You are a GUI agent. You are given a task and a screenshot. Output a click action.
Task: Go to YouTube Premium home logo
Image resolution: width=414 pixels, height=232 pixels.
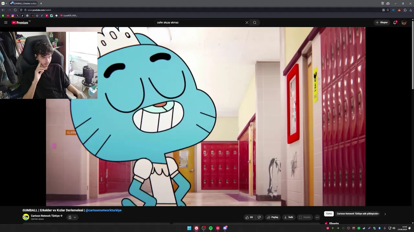(x=21, y=23)
